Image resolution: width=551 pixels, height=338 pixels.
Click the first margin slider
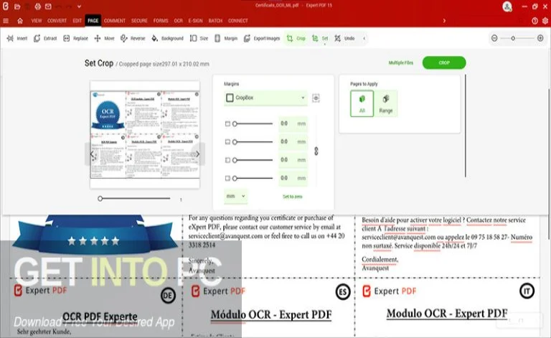pyautogui.click(x=253, y=123)
